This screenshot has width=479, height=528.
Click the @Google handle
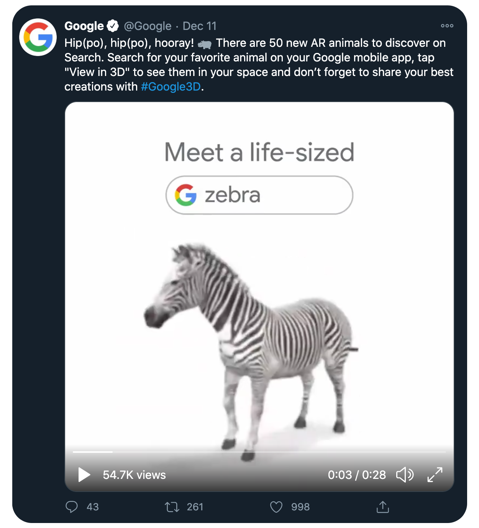coord(148,26)
